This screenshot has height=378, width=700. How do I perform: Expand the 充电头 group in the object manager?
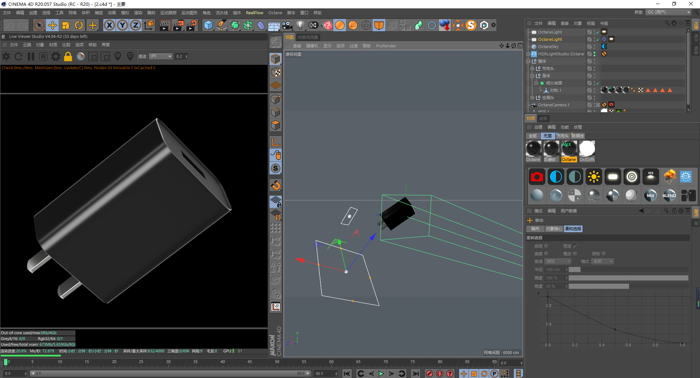[x=532, y=68]
